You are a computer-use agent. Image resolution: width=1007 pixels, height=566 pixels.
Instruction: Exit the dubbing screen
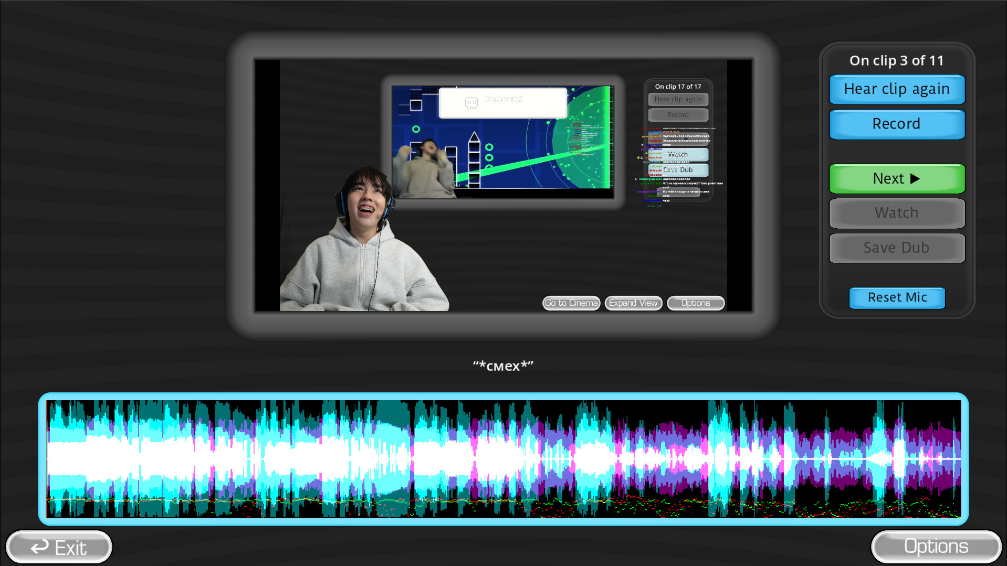pos(59,548)
